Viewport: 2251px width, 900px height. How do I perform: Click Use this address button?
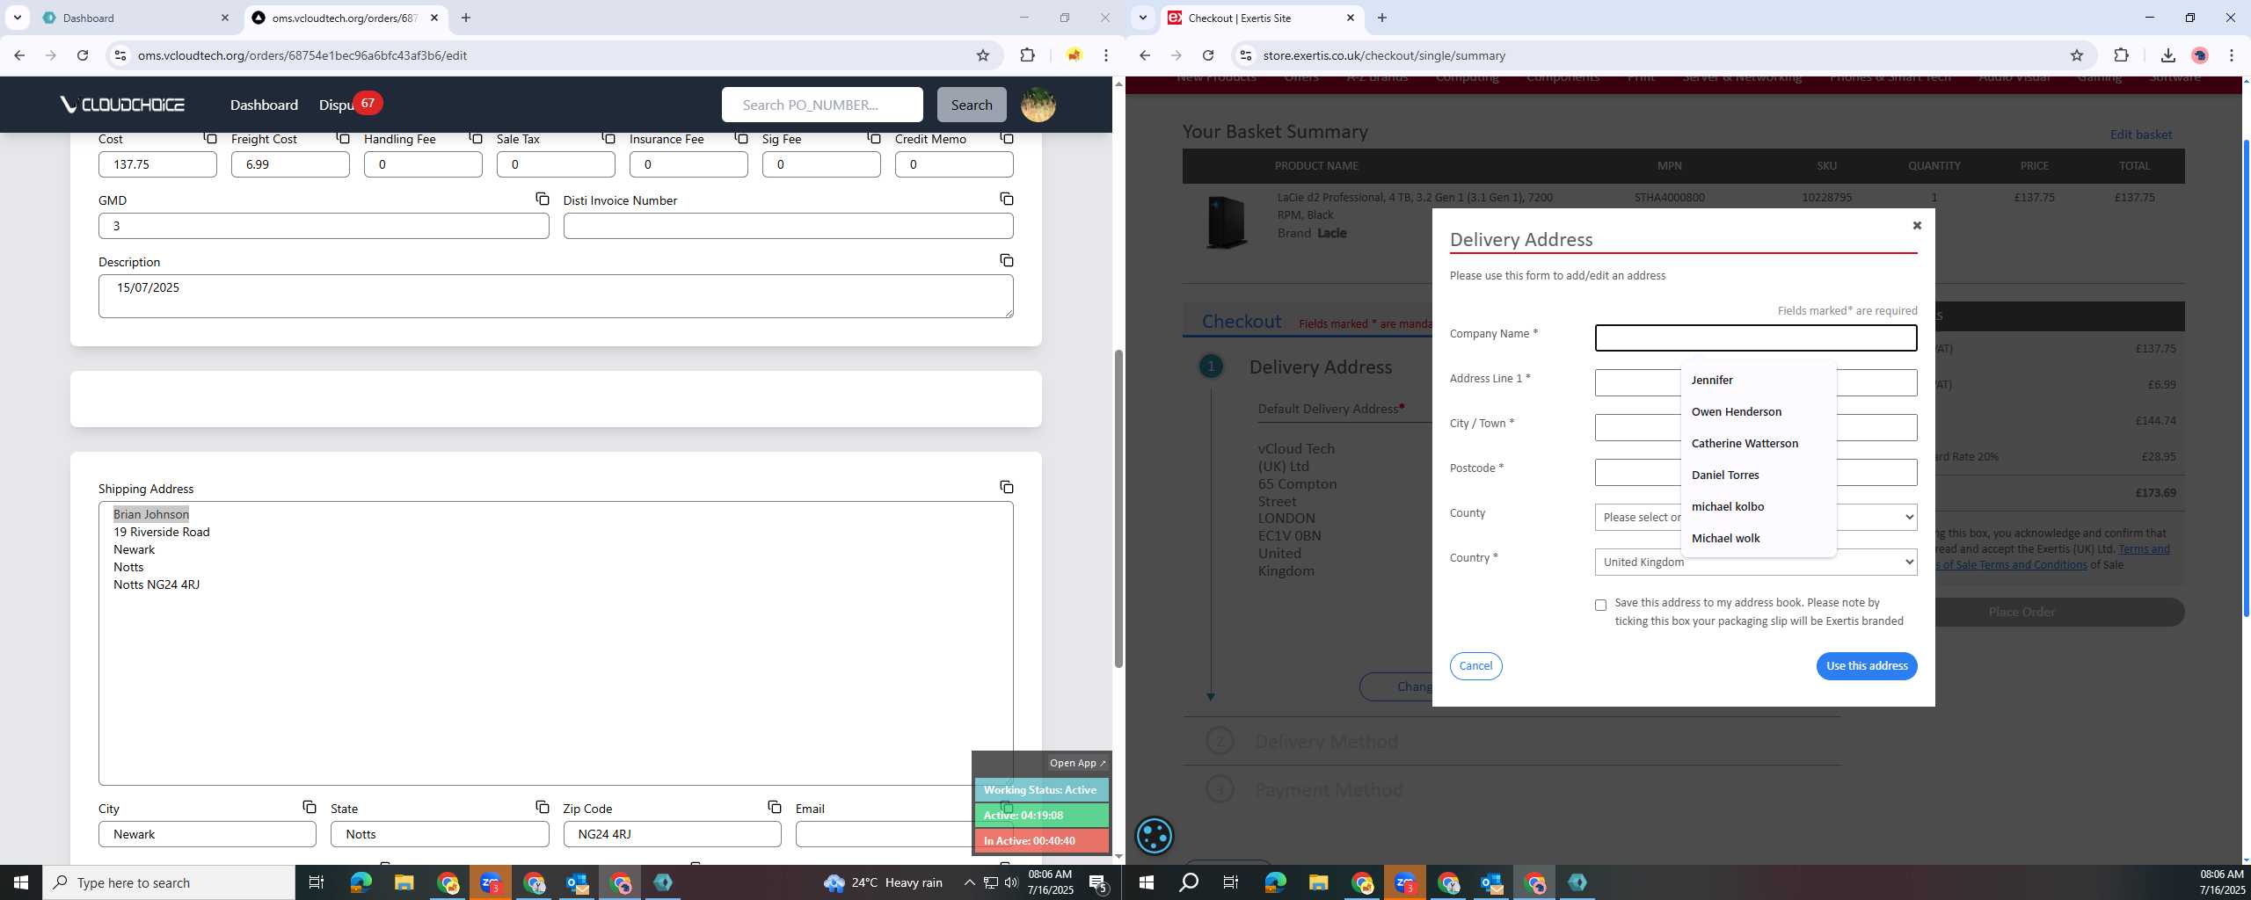pyautogui.click(x=1867, y=665)
